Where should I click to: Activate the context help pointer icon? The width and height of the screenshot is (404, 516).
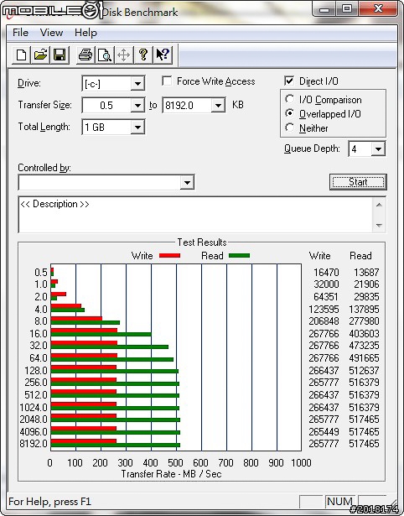click(x=163, y=55)
